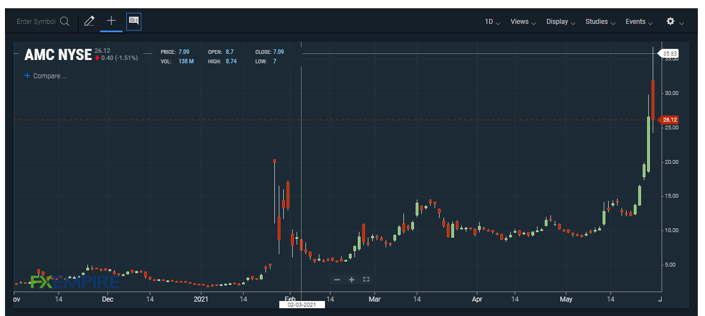Click the 35.83 crosshair price label

pyautogui.click(x=669, y=54)
